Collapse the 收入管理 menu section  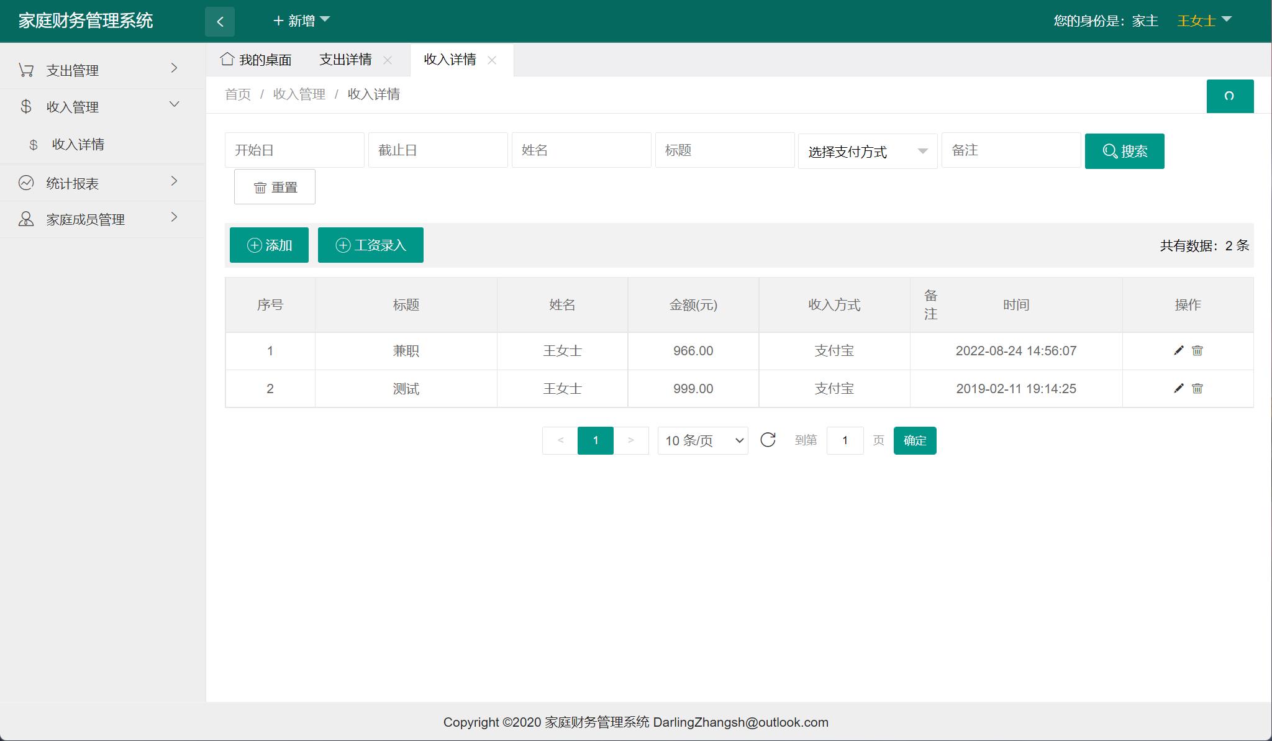71,106
